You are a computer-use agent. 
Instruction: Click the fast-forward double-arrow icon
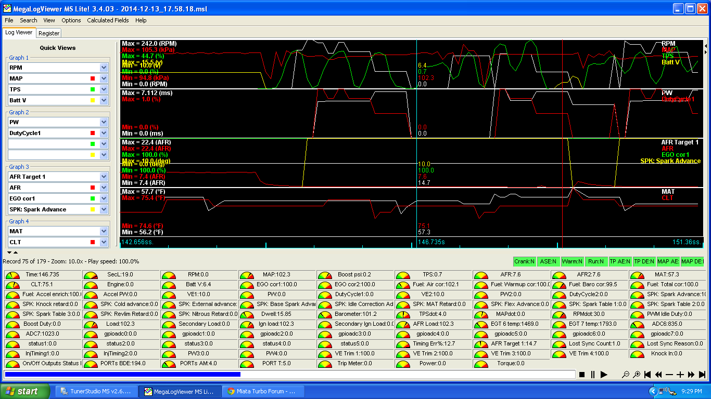[x=691, y=374]
